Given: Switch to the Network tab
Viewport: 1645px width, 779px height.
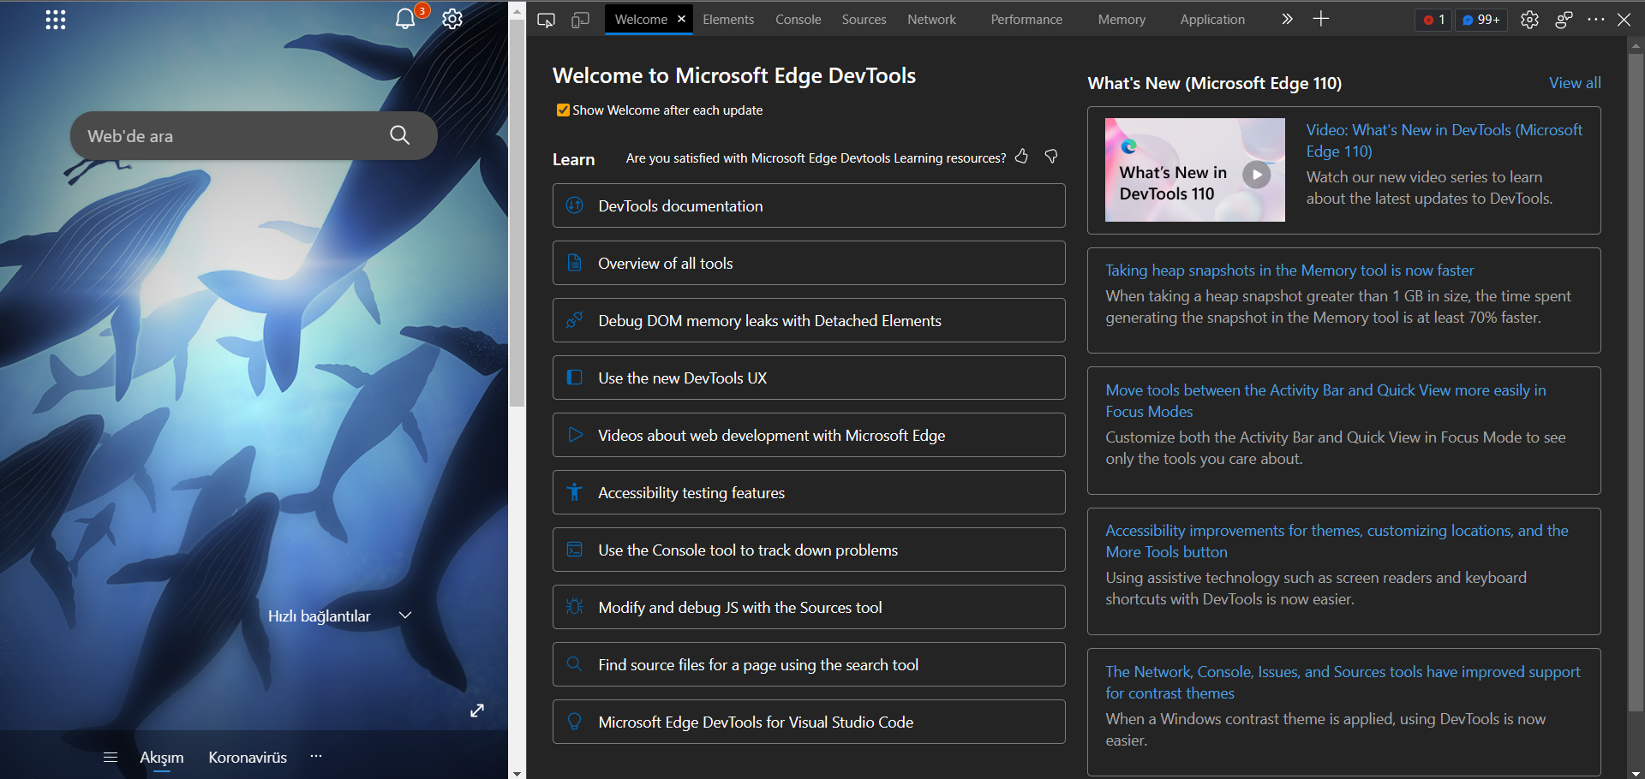Looking at the screenshot, I should [x=931, y=20].
